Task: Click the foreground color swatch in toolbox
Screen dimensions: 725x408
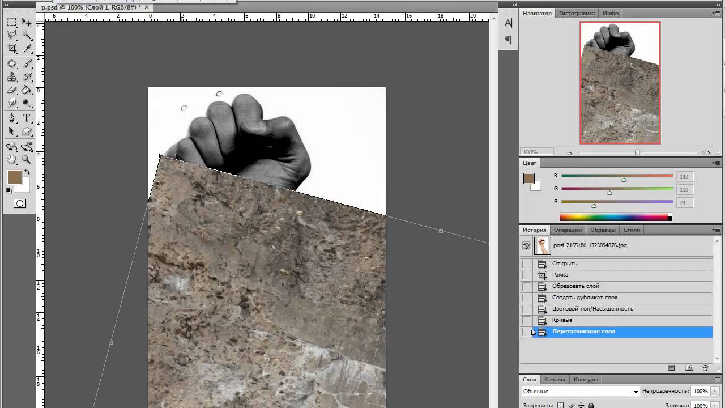Action: click(14, 177)
